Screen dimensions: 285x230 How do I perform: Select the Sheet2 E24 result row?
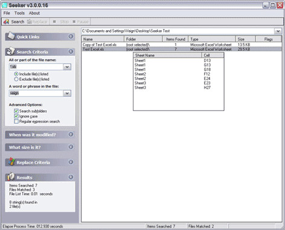click(x=179, y=78)
